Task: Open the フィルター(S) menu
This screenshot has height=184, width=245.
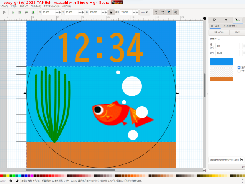Action: coord(36,7)
